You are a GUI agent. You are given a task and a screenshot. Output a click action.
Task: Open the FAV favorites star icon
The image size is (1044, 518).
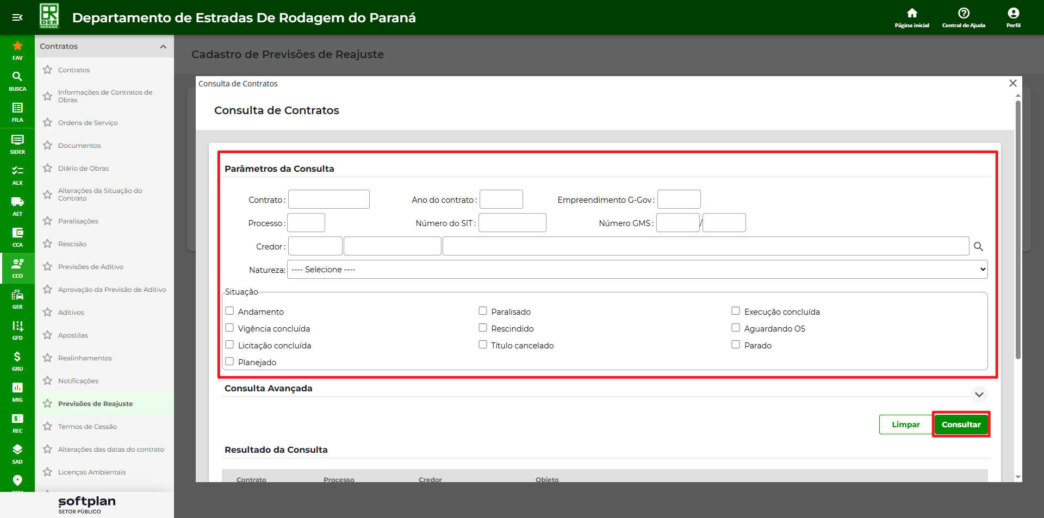click(x=17, y=47)
